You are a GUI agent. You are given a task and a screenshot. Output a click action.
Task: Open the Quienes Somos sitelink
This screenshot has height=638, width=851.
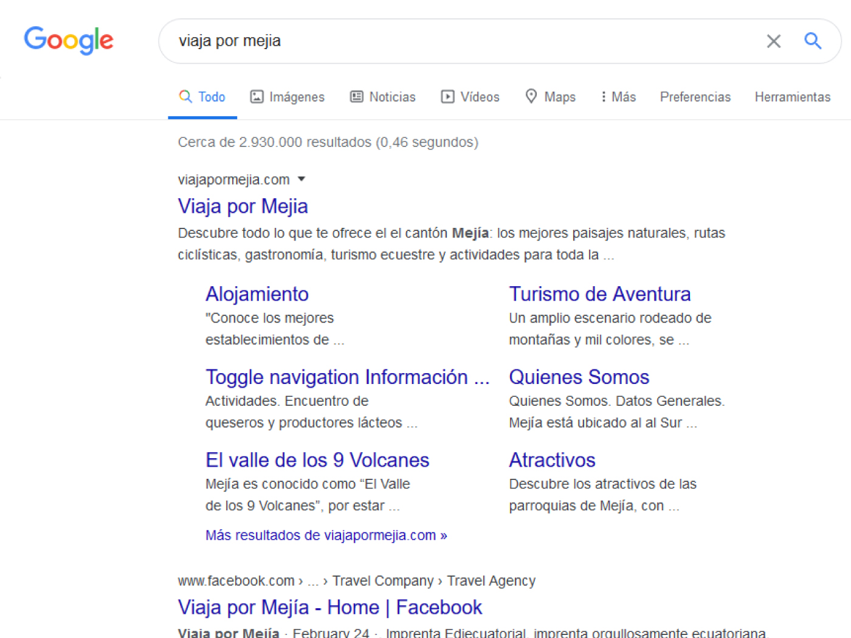(x=579, y=377)
